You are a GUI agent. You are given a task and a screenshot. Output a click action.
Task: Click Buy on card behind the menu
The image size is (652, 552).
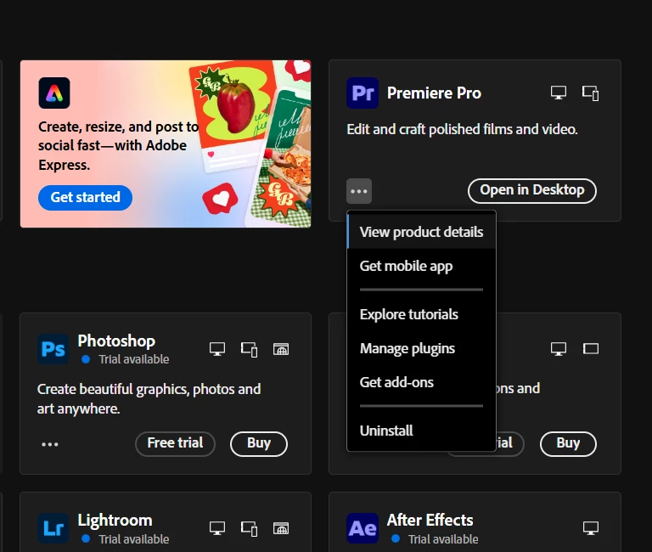[568, 444]
